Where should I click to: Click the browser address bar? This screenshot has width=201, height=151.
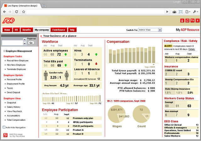(95, 12)
